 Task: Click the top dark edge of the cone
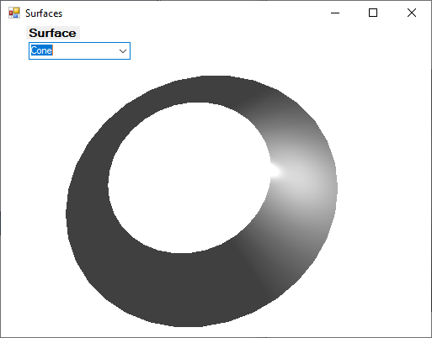pyautogui.click(x=208, y=89)
